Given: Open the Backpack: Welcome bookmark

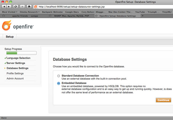Looking at the screenshot, I should click(53, 12).
